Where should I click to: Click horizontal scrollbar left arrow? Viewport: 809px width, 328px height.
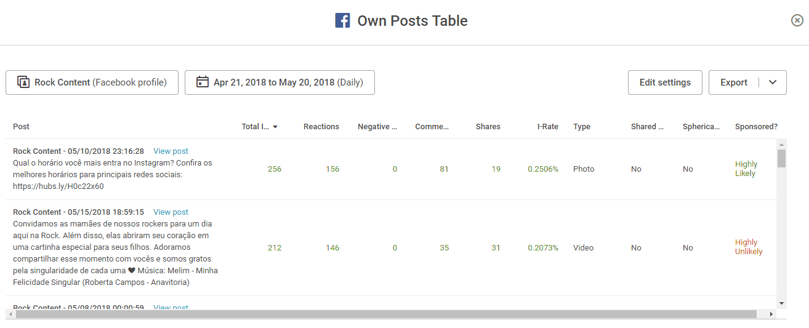pos(10,314)
